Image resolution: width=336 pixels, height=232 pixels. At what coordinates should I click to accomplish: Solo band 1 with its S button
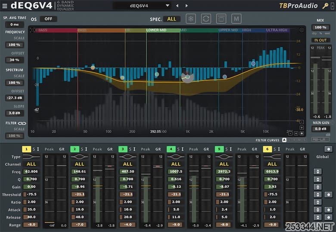click(34, 149)
